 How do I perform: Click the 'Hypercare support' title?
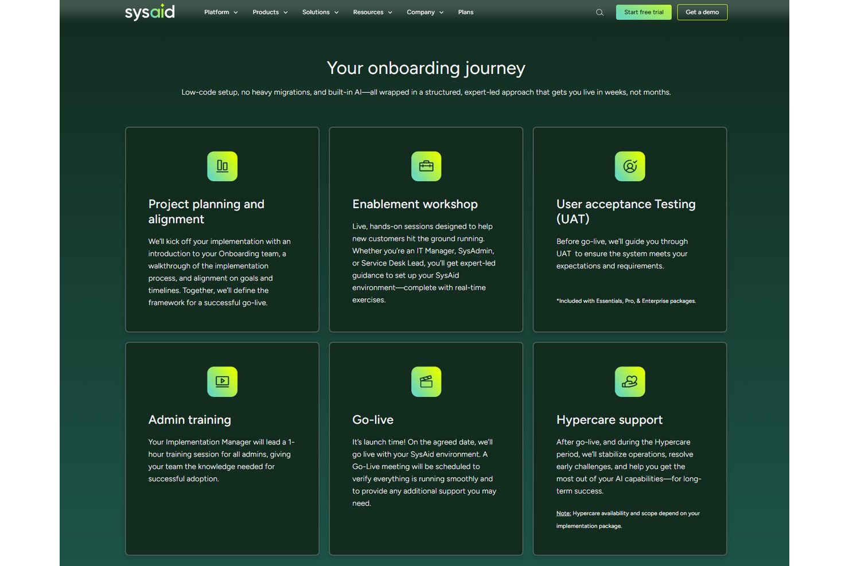pyautogui.click(x=609, y=420)
